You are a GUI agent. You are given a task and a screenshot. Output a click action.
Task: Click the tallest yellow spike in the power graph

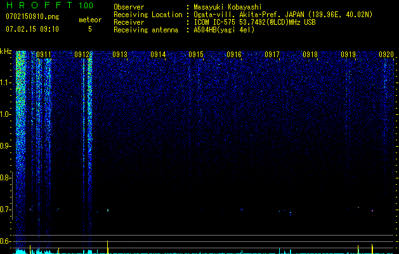[x=108, y=246]
